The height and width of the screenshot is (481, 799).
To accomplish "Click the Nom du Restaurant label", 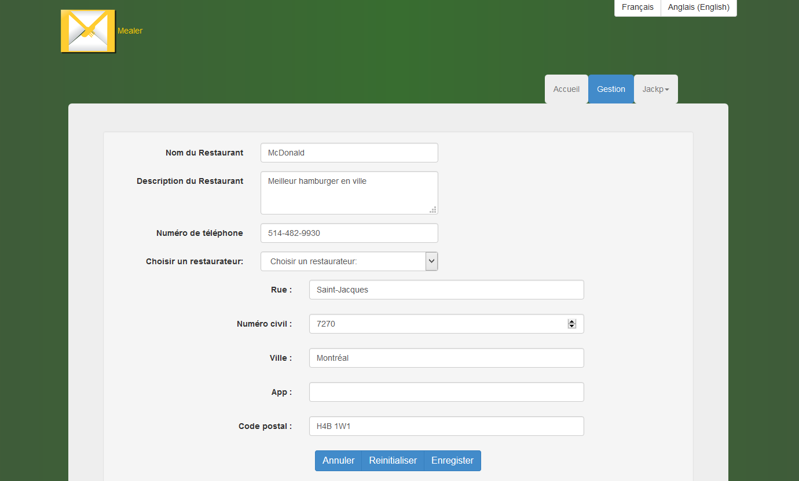I will pyautogui.click(x=204, y=153).
